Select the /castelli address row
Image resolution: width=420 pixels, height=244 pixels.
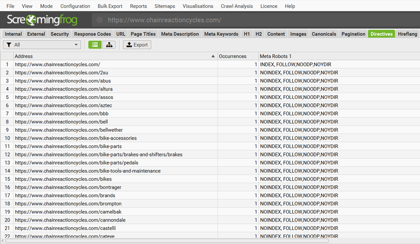click(x=210, y=228)
